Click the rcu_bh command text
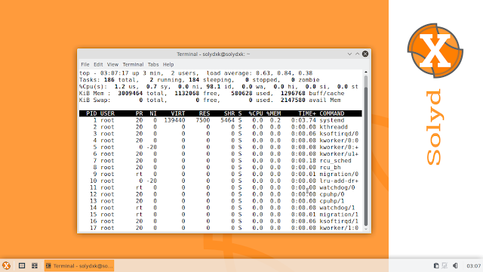The height and width of the screenshot is (272, 483). (330, 168)
